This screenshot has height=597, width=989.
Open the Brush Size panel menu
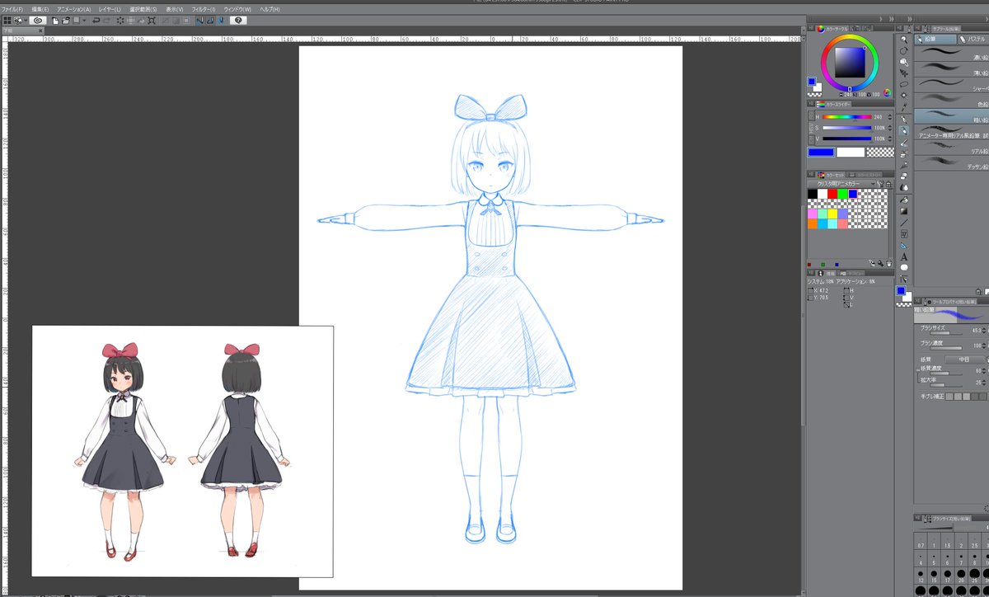pyautogui.click(x=916, y=518)
